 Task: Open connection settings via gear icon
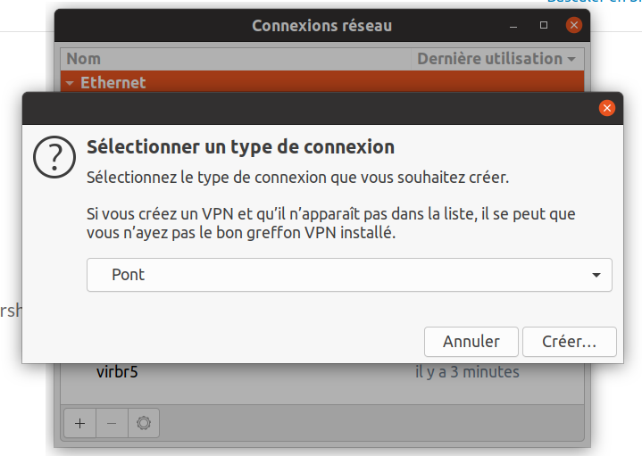click(x=144, y=423)
